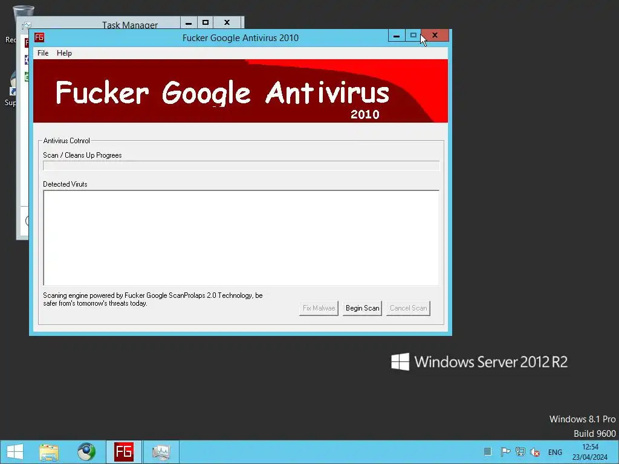Click the scan progress bar
This screenshot has height=464, width=619.
tap(241, 166)
